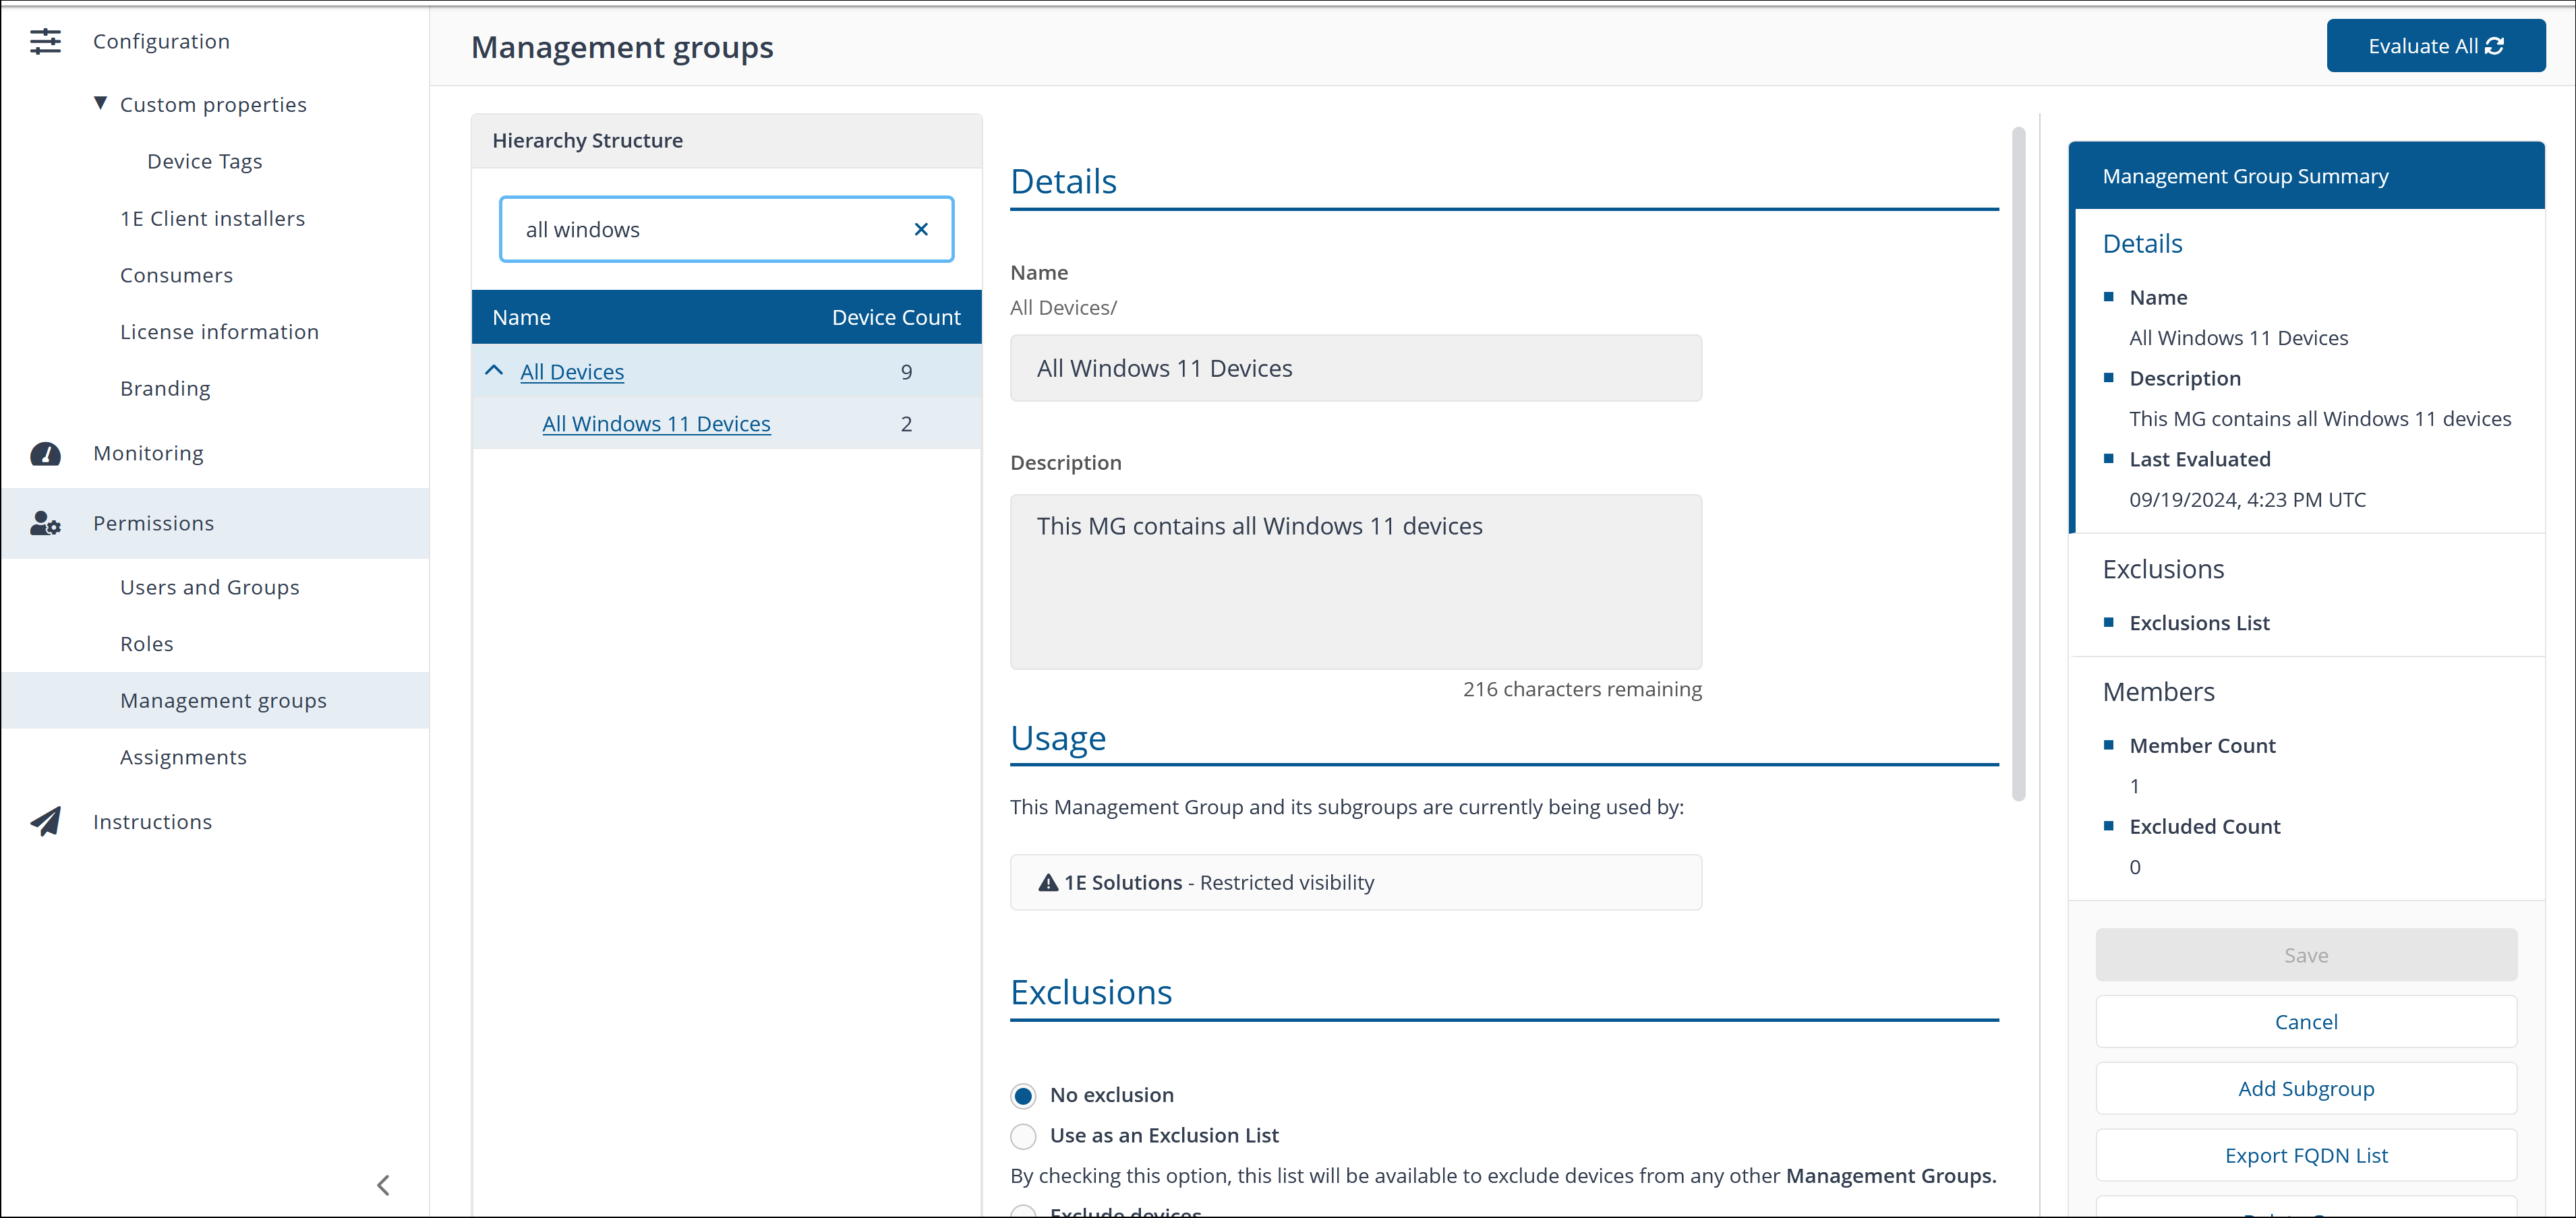
Task: Select the Exclude devices radio button
Action: tap(1023, 1211)
